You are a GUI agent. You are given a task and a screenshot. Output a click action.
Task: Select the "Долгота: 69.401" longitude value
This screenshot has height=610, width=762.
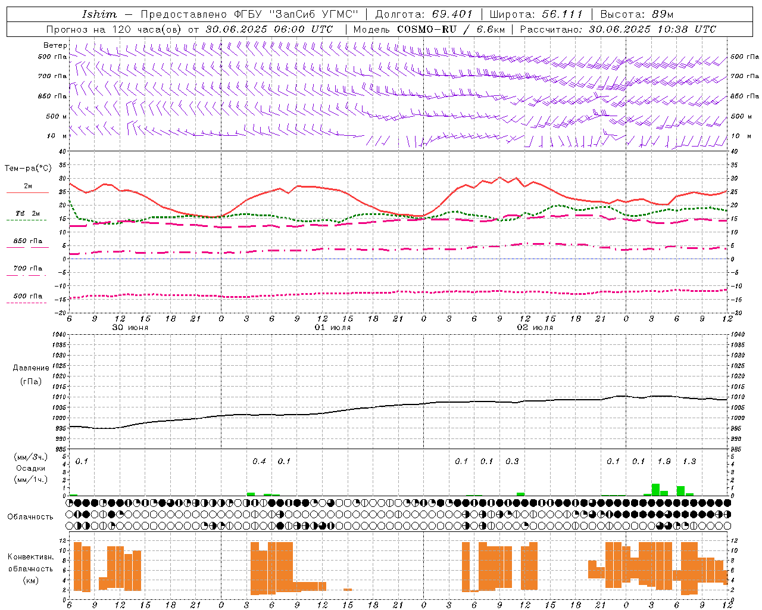pos(424,14)
